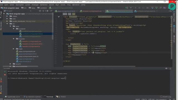178x100 pixels.
Task: Open the View menu
Action: point(12,5)
